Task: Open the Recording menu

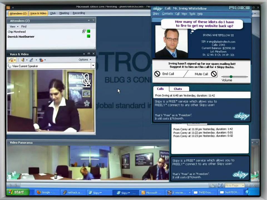Action: pyautogui.click(x=79, y=13)
